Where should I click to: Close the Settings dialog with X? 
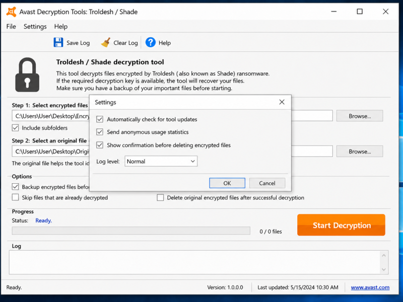coord(282,102)
